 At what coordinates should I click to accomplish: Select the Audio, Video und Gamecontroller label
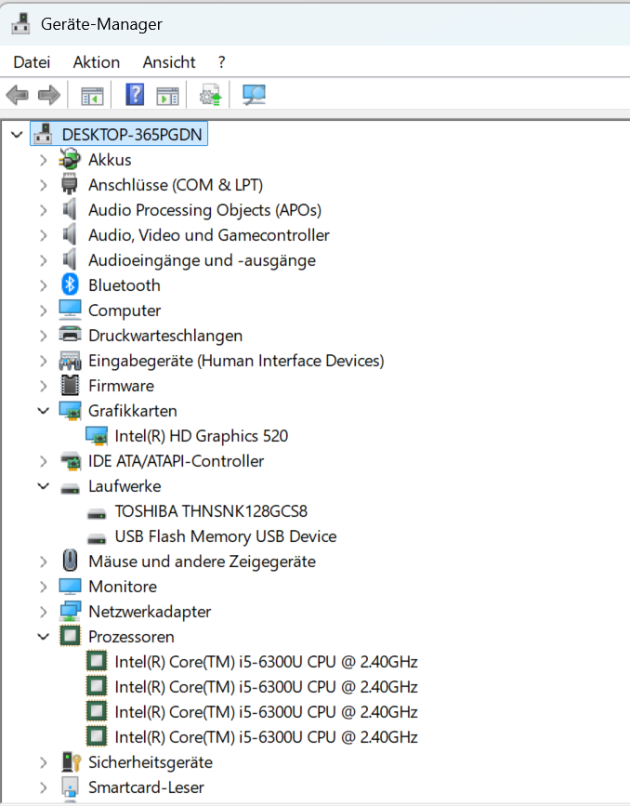[209, 235]
